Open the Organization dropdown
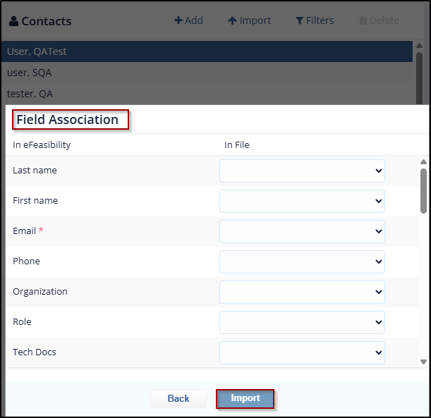The image size is (431, 418). [302, 292]
